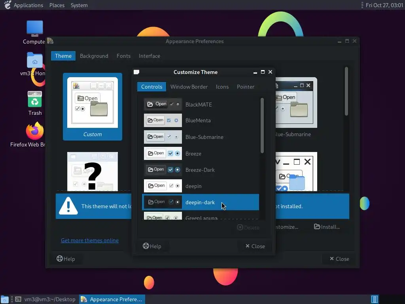
Task: Click warning icon in the blue banner
Action: tap(68, 206)
